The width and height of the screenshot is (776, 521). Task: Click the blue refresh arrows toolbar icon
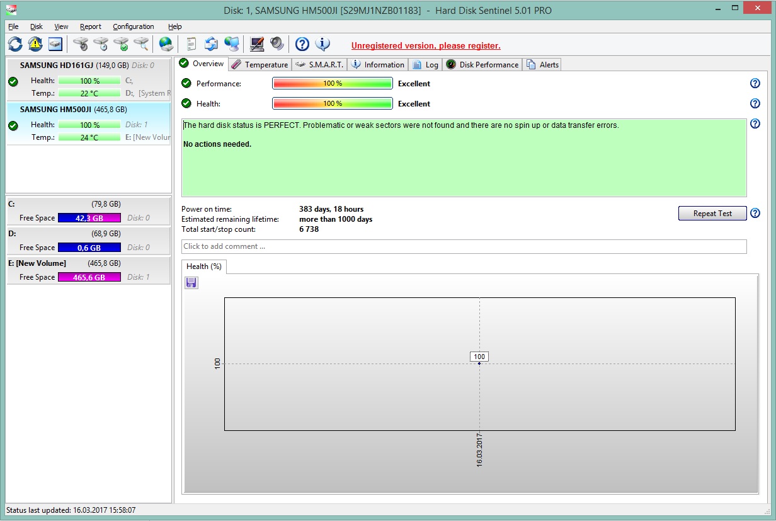pos(15,44)
